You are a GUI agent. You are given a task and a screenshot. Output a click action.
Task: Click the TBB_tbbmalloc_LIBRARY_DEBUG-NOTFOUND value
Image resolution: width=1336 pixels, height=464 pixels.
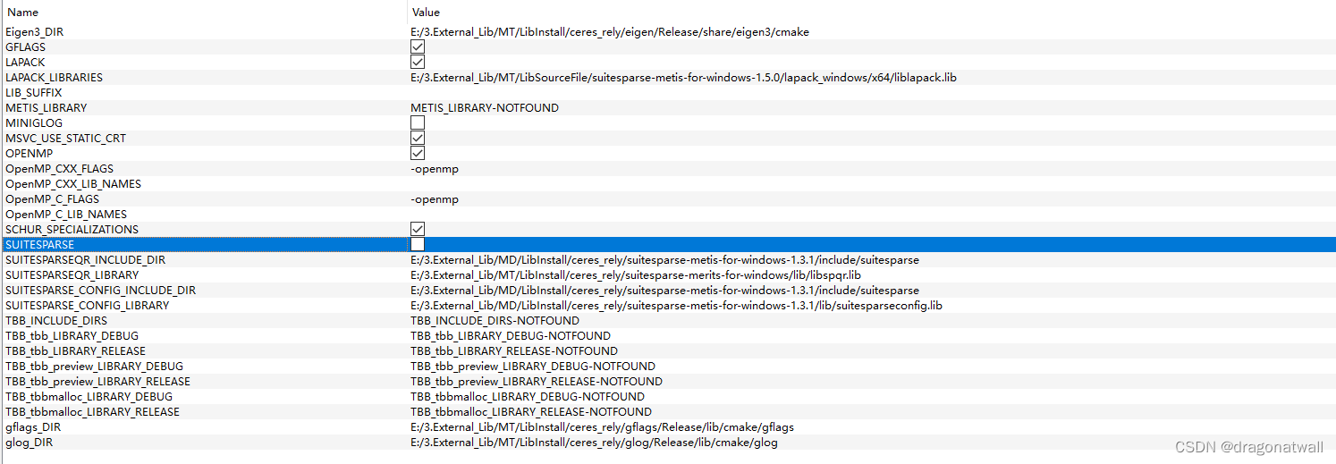(x=528, y=396)
